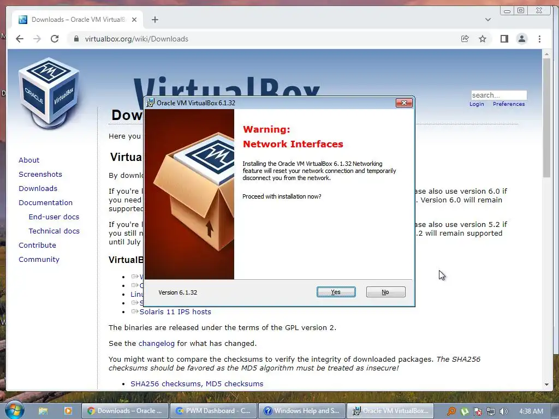Switch to PWM Dashboard taskbar button
This screenshot has width=559, height=419.
tap(213, 411)
